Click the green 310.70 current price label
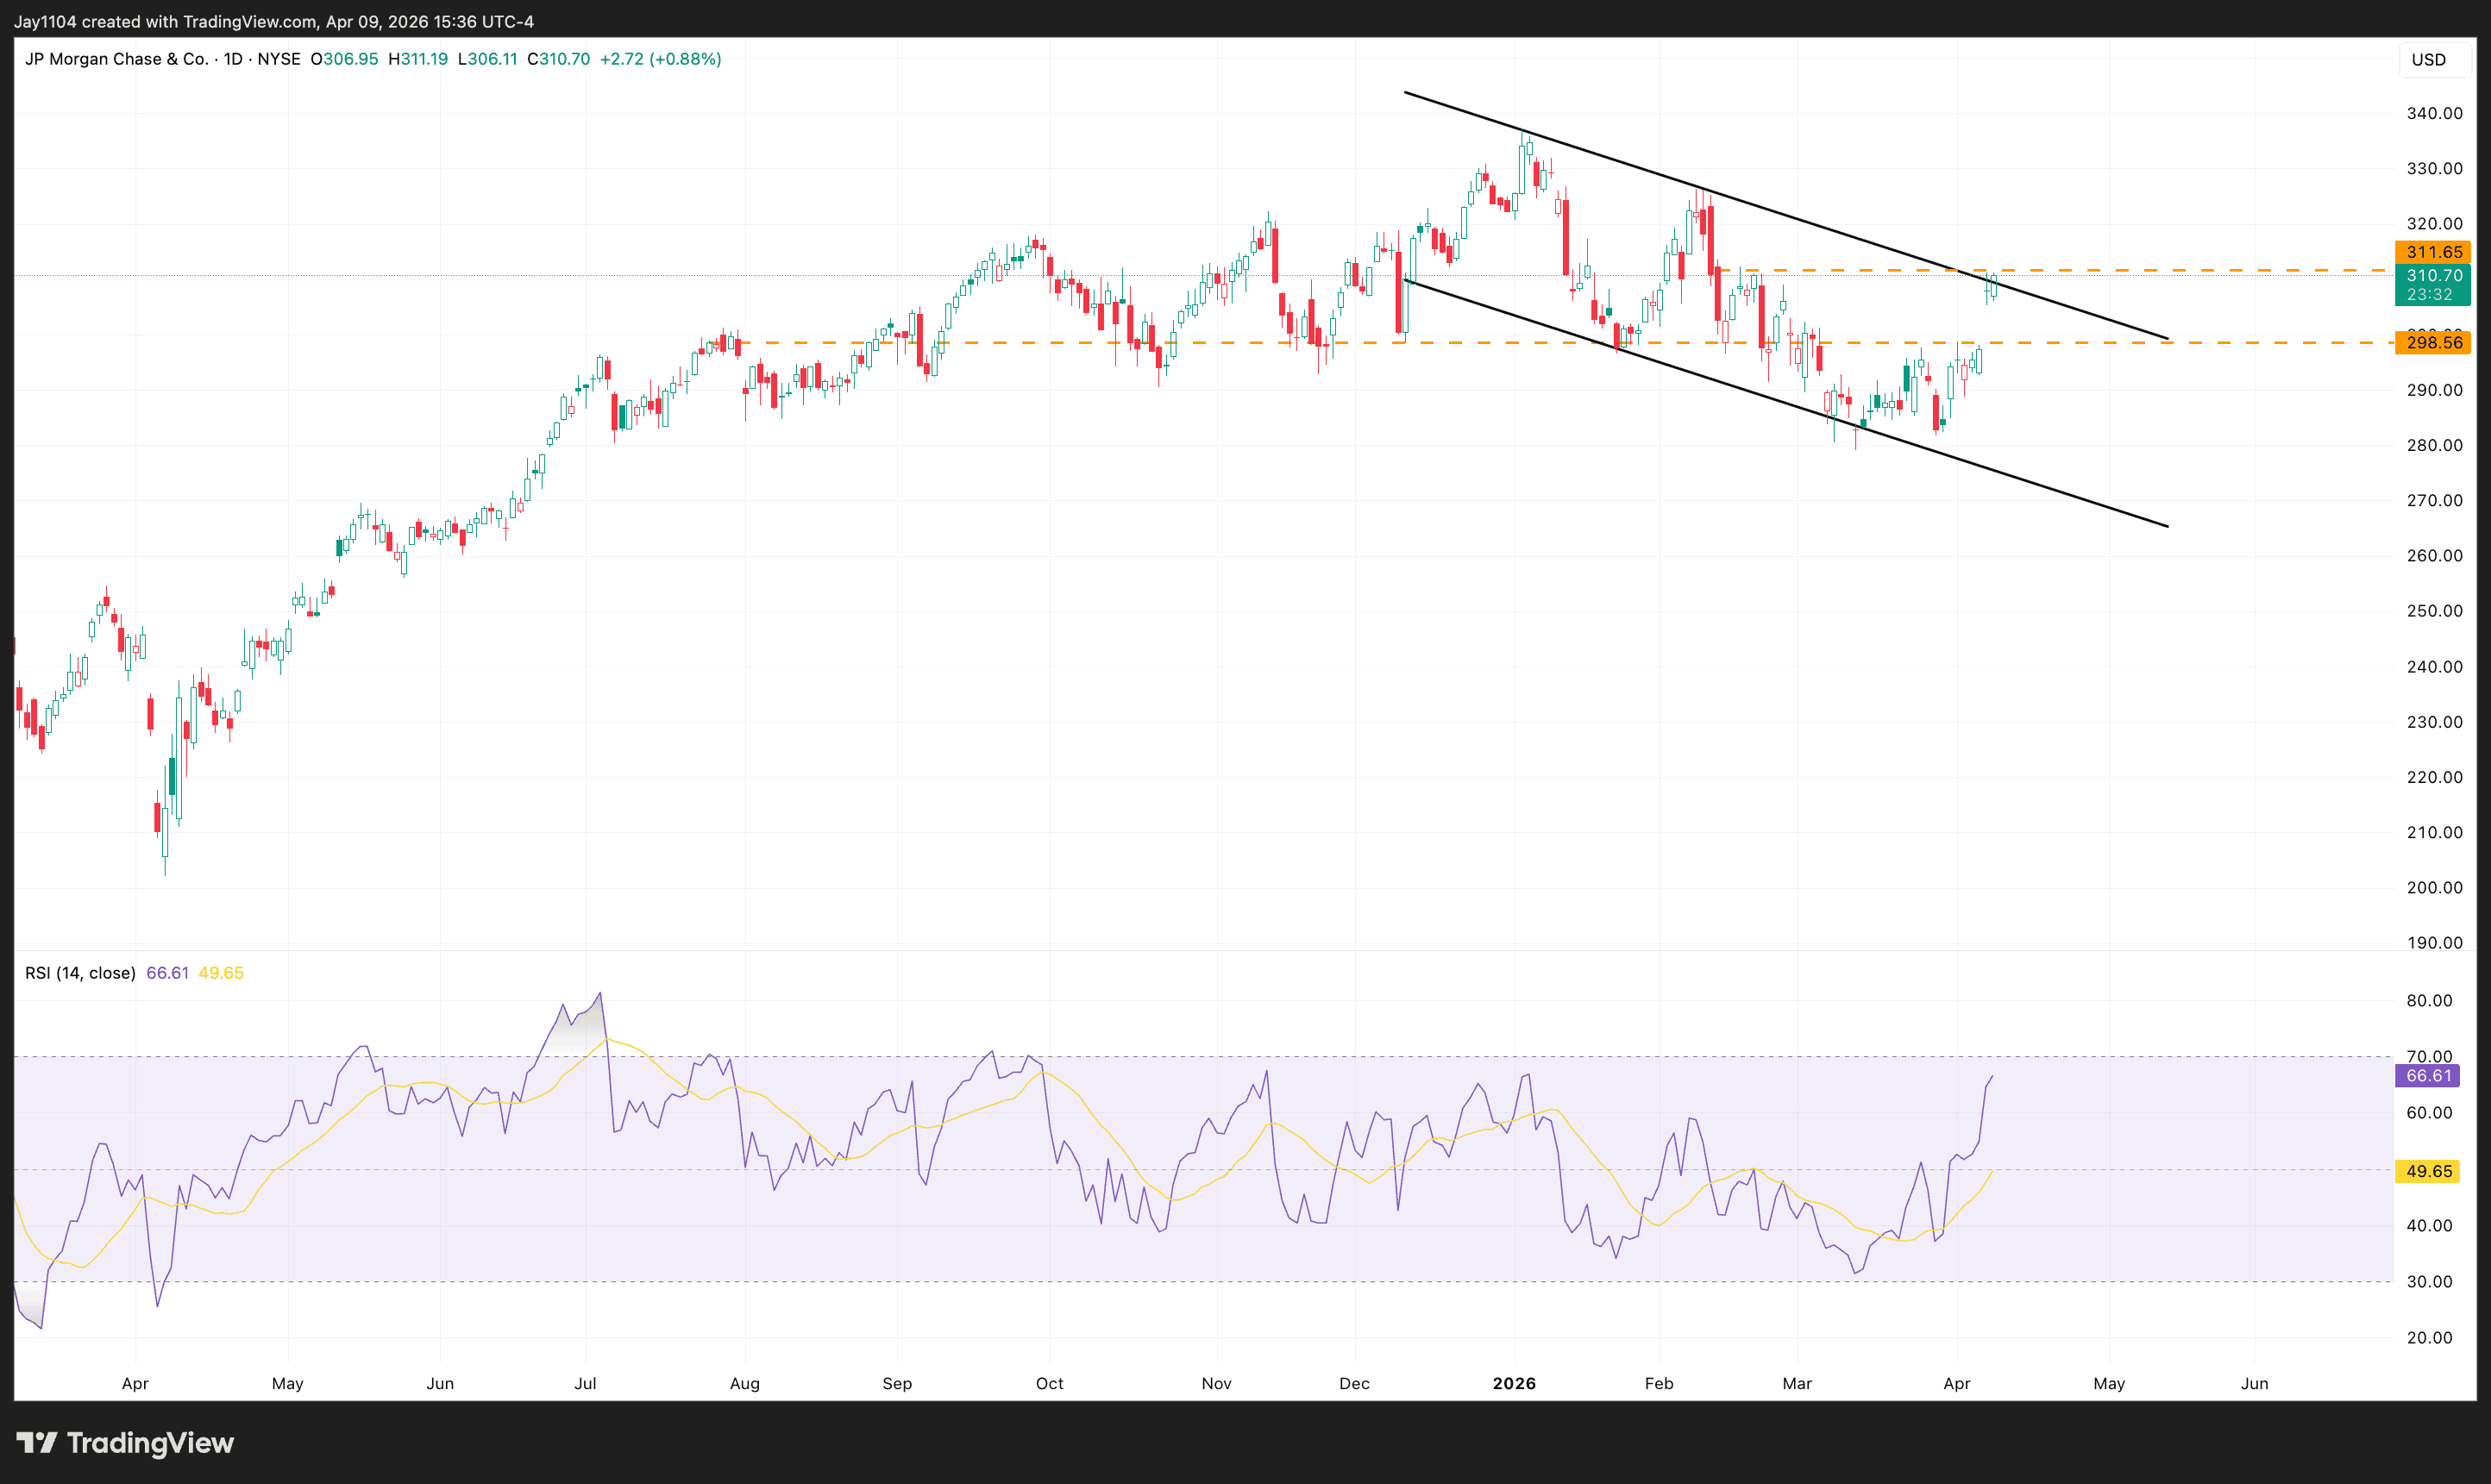Screen dimensions: 2491x1484 coord(2434,276)
